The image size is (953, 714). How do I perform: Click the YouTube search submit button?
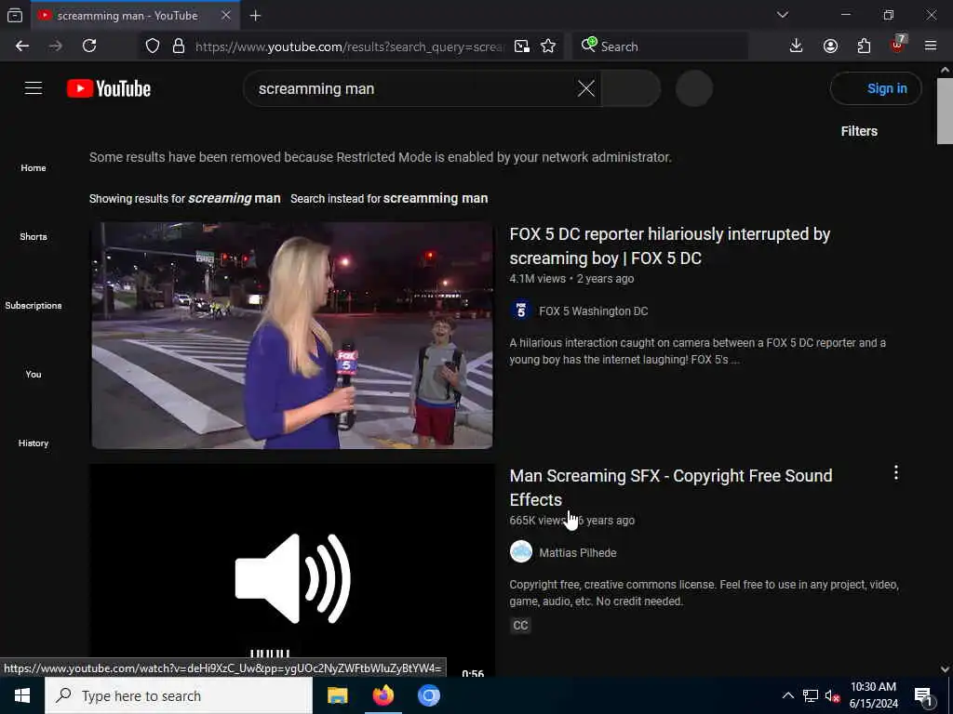click(630, 88)
